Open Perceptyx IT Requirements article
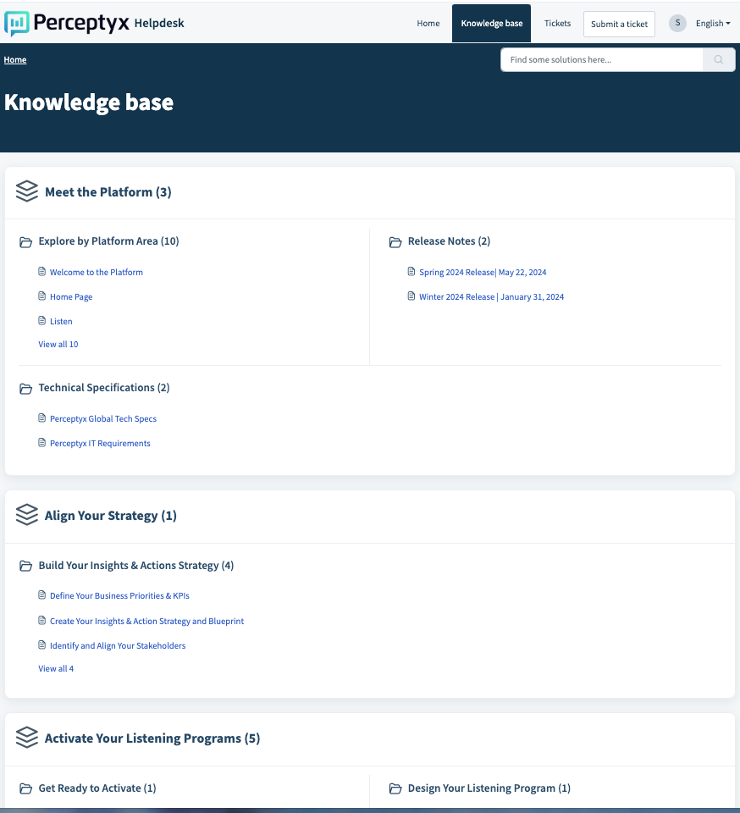Screen dimensions: 740x813 100,443
